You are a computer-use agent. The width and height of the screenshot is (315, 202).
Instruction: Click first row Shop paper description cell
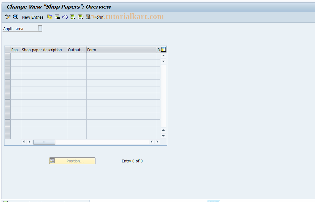click(44, 56)
